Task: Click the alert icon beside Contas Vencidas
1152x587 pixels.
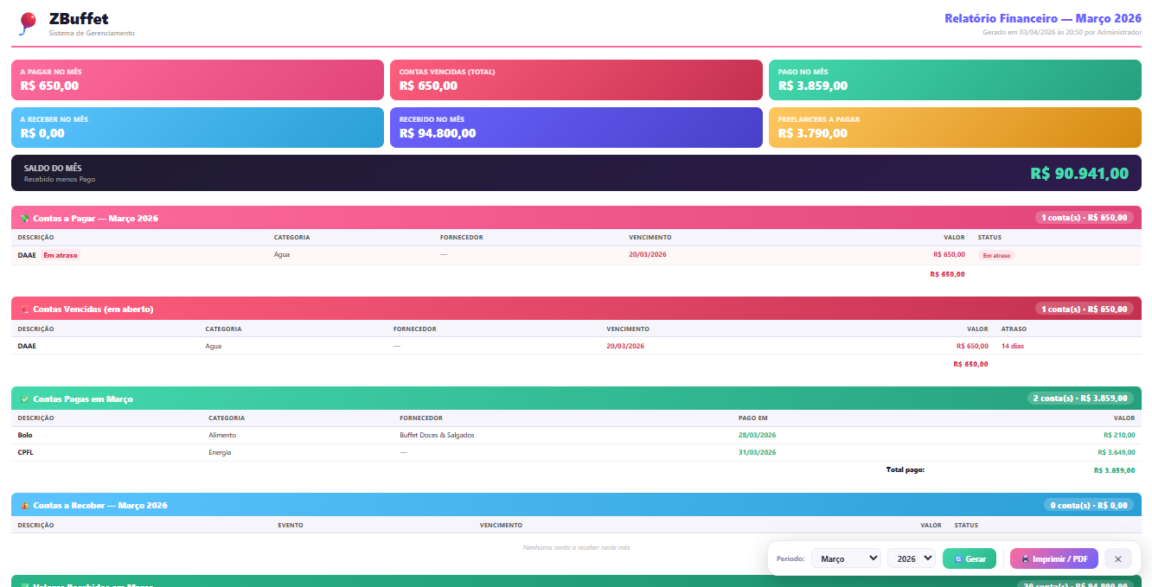Action: click(25, 309)
